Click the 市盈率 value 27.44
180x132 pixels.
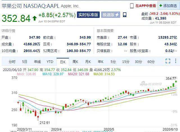(x=122, y=37)
